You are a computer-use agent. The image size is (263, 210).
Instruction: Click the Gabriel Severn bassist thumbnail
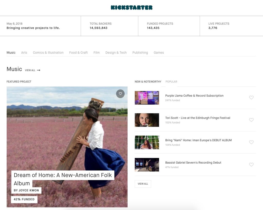click(x=147, y=165)
